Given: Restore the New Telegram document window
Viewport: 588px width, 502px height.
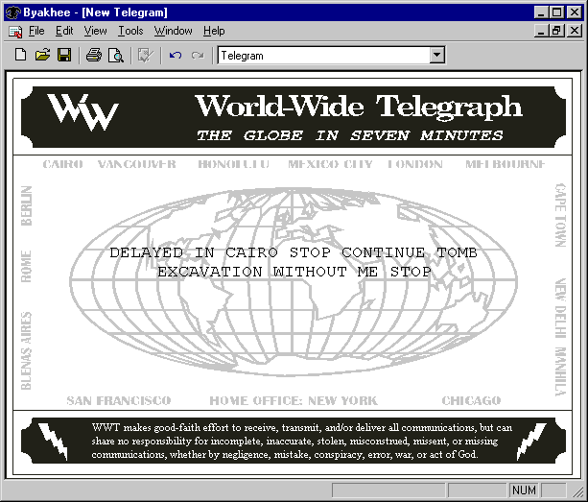Looking at the screenshot, I should [556, 31].
